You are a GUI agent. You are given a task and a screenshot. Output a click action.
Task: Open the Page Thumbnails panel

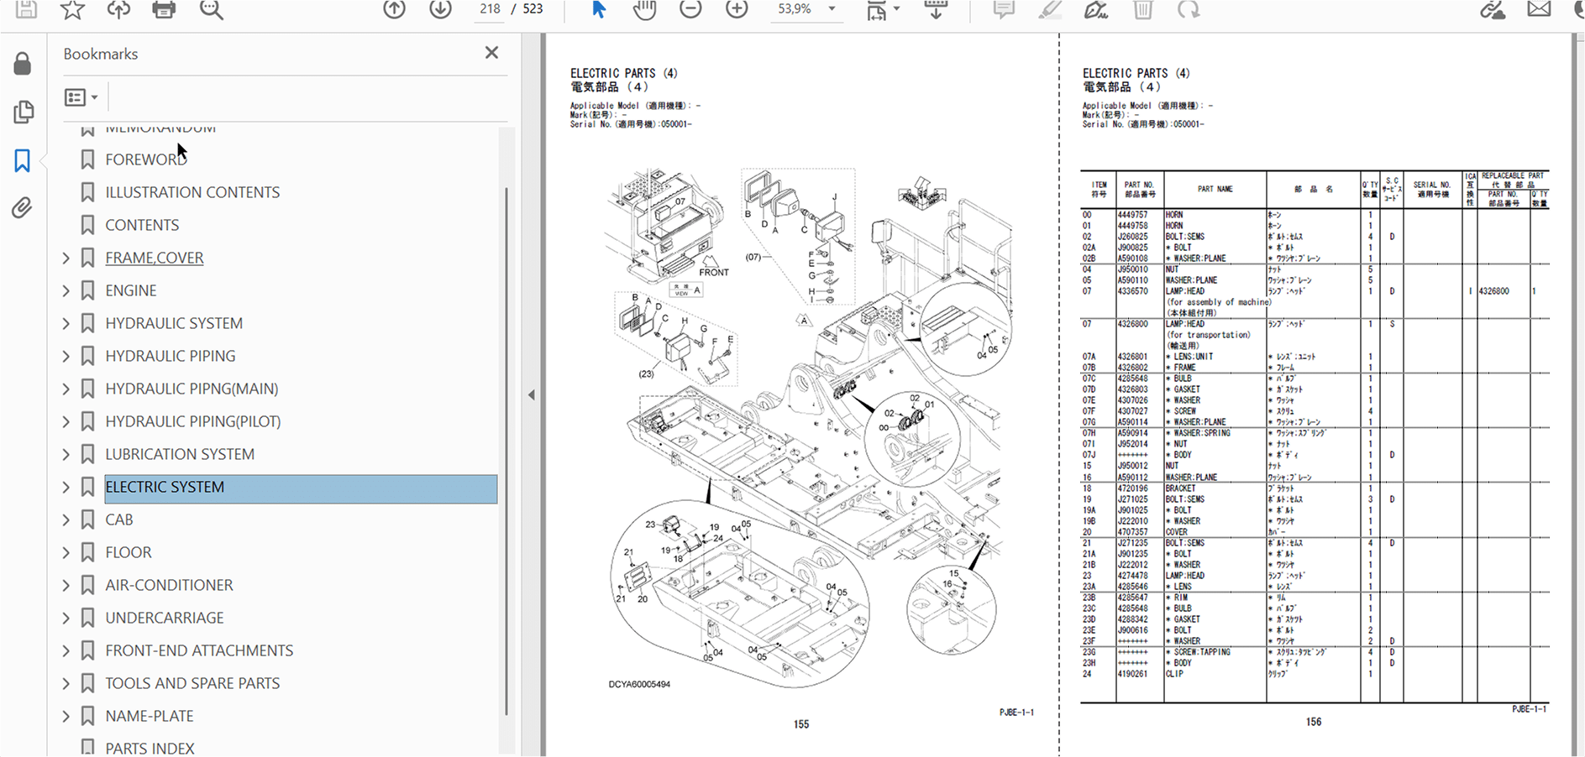pyautogui.click(x=23, y=112)
